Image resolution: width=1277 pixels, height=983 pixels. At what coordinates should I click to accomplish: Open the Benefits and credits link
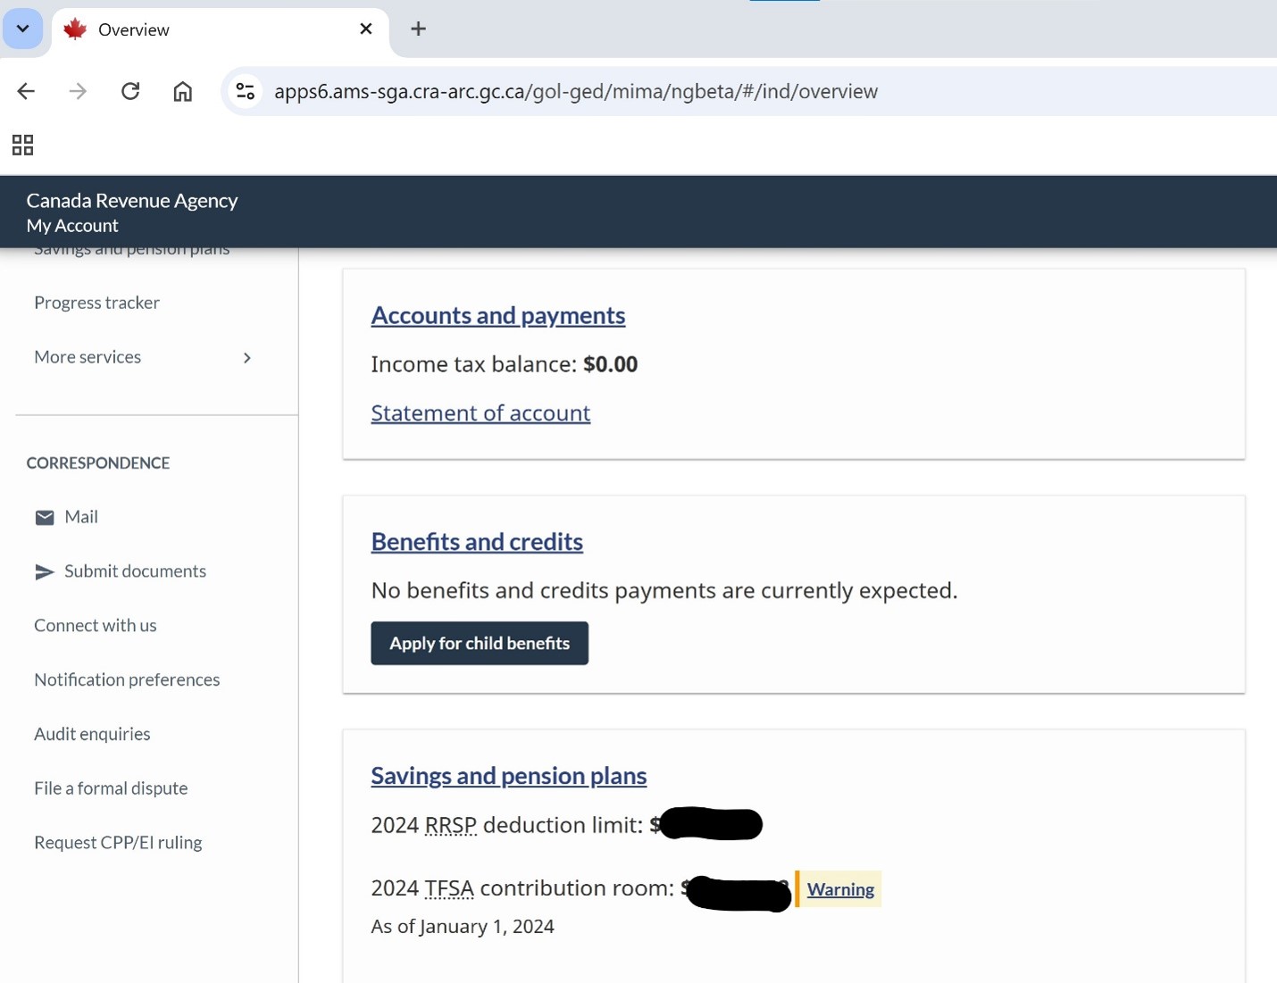point(477,542)
